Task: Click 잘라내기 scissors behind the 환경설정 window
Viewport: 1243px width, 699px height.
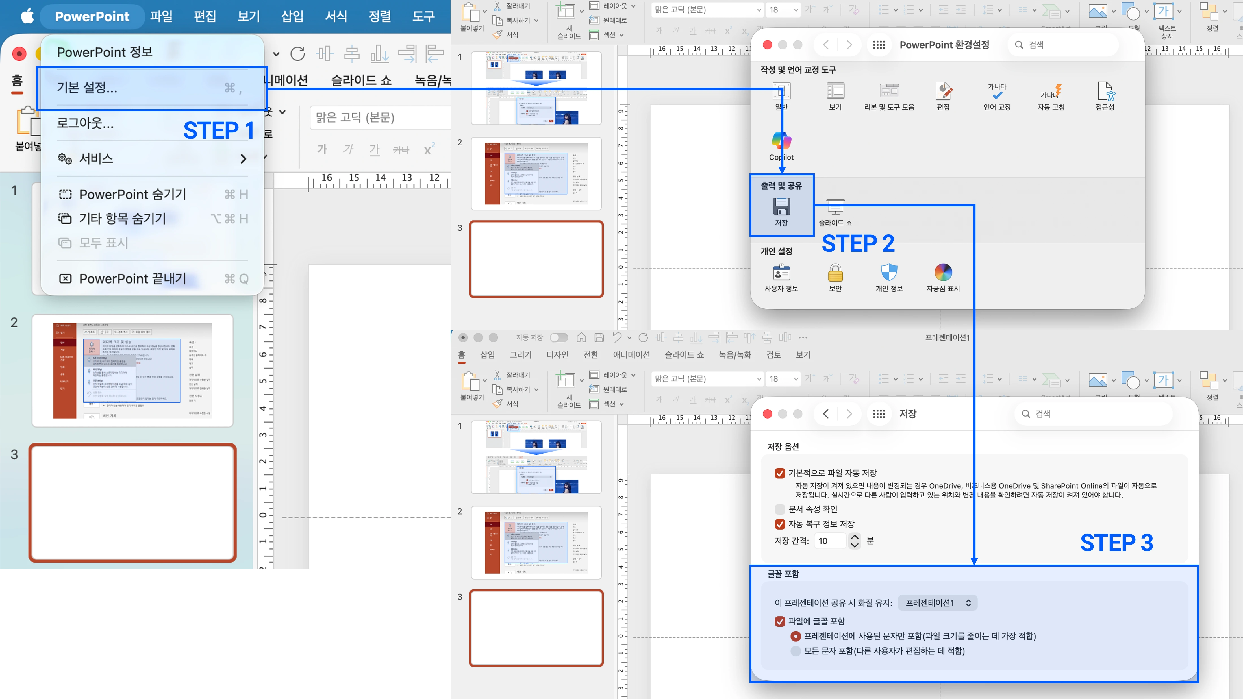Action: pyautogui.click(x=497, y=6)
